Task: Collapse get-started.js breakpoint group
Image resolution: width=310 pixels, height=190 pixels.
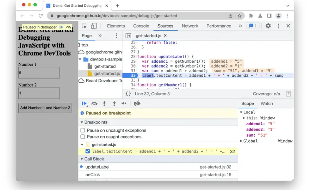Action: tap(82, 145)
